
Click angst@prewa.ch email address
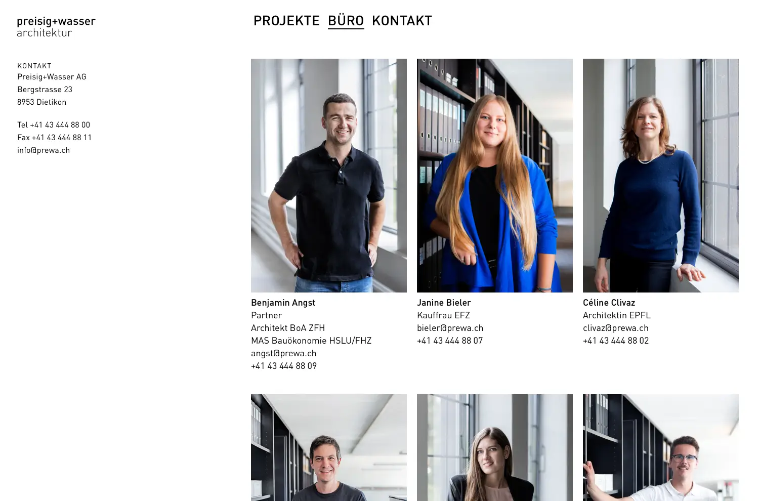pos(283,353)
